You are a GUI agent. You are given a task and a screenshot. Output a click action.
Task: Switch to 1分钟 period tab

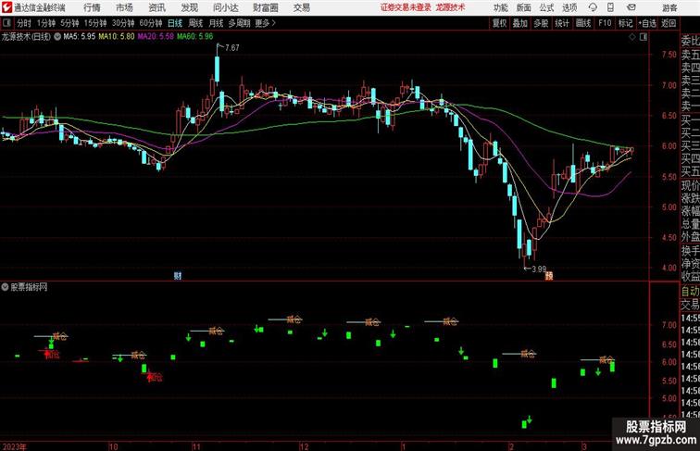(x=46, y=23)
